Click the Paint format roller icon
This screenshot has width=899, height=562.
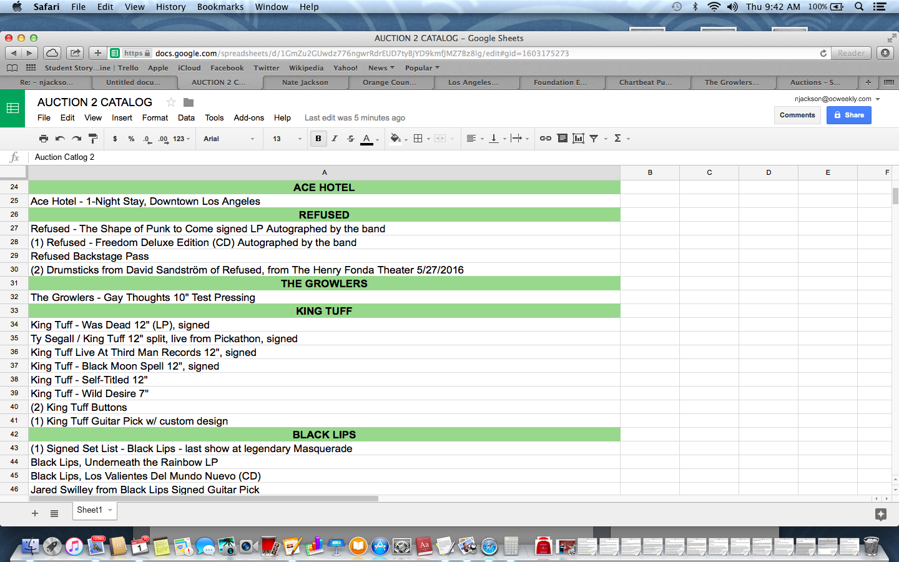[93, 139]
